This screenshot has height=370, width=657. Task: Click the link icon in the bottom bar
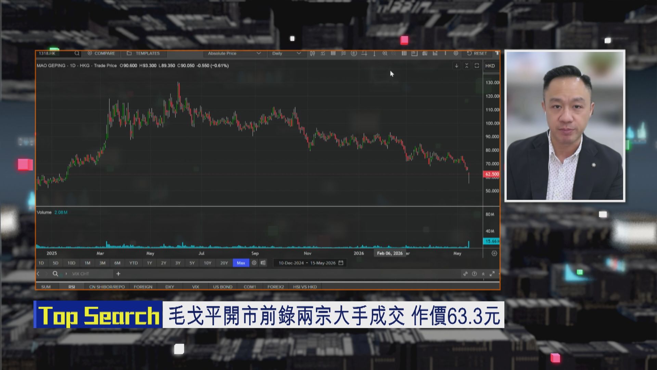pyautogui.click(x=465, y=274)
